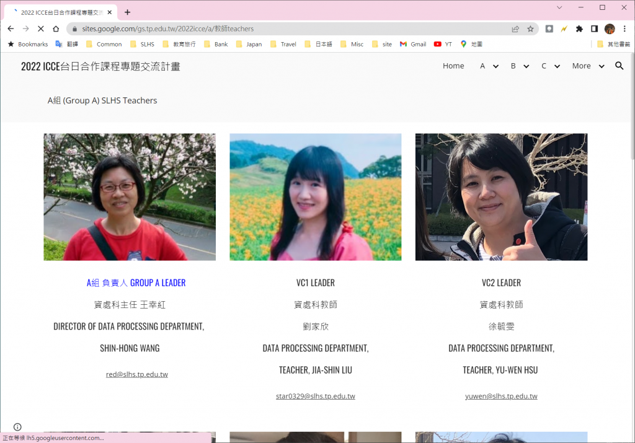This screenshot has height=443, width=635.
Task: Open the A group page
Action: coord(482,66)
